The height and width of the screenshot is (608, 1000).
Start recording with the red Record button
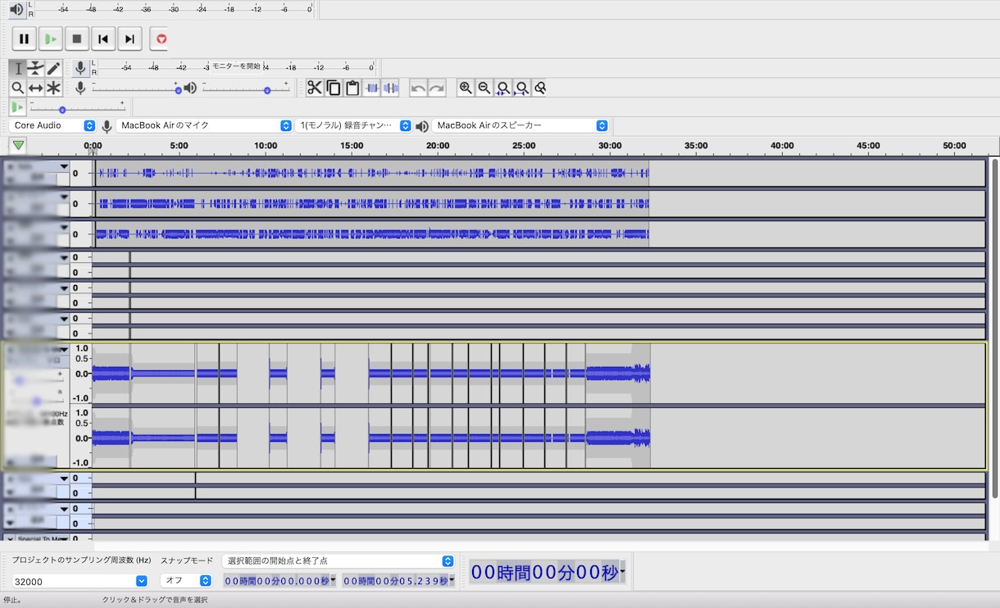(x=161, y=39)
